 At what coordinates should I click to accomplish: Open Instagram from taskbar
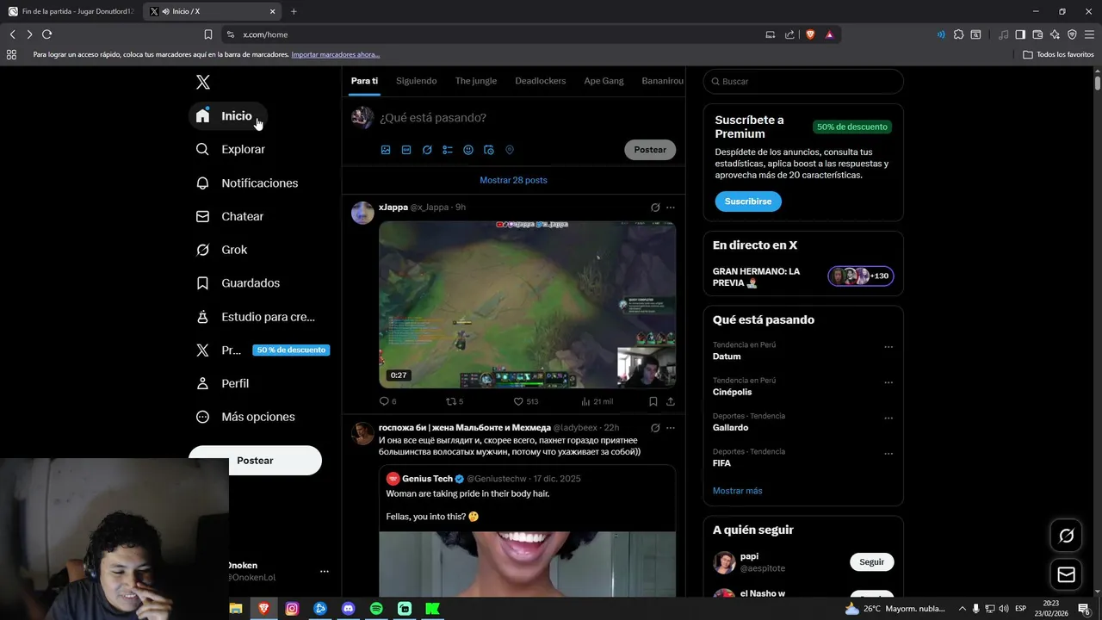[292, 609]
